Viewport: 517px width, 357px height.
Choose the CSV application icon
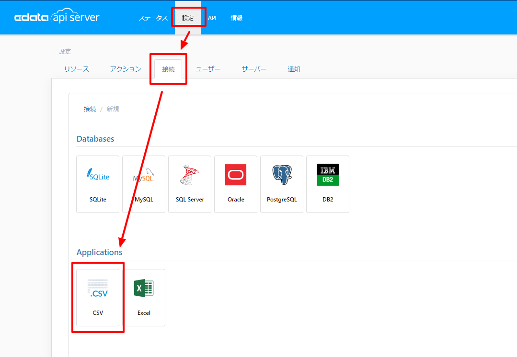click(x=98, y=289)
